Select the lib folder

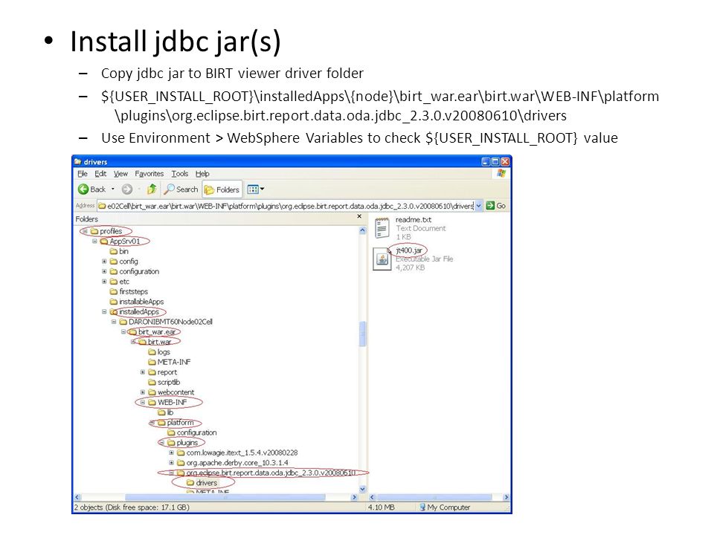[x=165, y=412]
